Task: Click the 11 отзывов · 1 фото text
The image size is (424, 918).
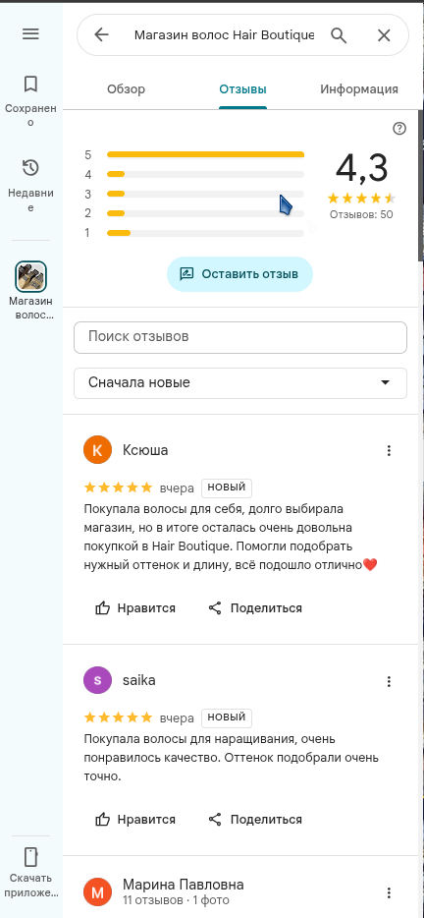Action: tap(176, 900)
